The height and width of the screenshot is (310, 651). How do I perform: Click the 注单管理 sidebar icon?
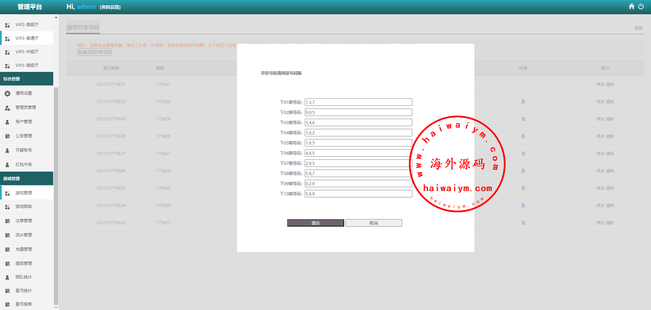coord(7,221)
